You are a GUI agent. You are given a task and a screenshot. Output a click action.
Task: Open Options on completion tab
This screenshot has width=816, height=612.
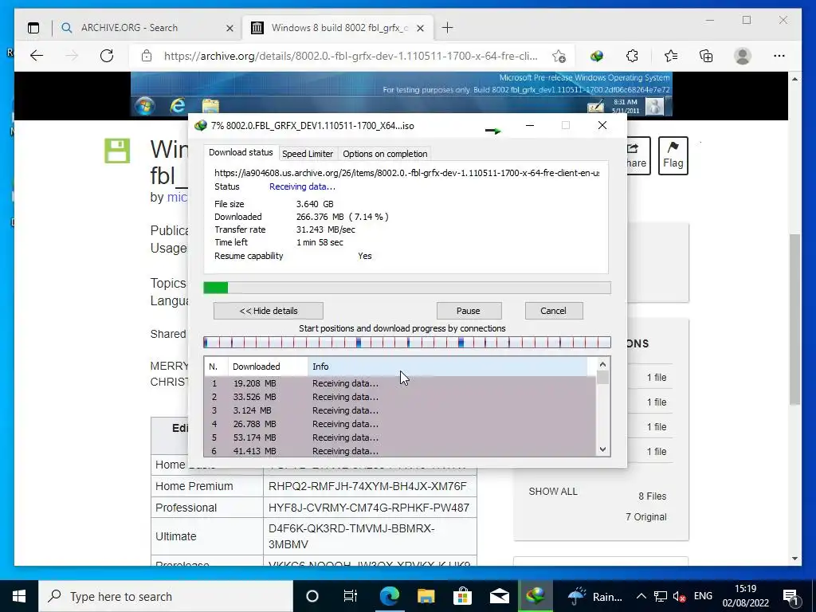(385, 154)
